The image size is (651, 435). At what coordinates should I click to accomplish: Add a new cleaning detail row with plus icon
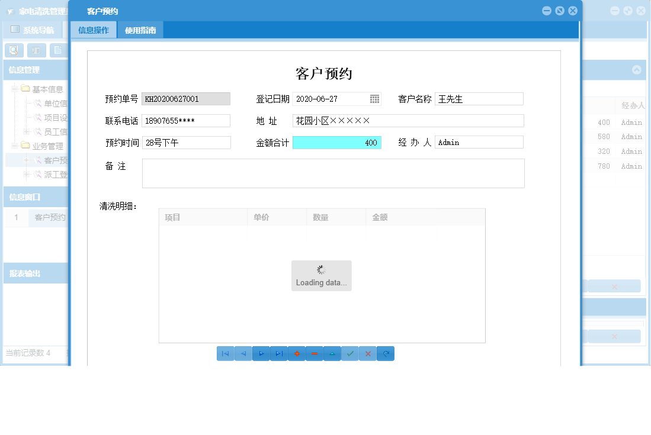coord(296,353)
